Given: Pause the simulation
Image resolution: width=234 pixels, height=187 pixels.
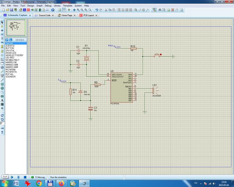Looking at the screenshot, I should tap(19, 177).
